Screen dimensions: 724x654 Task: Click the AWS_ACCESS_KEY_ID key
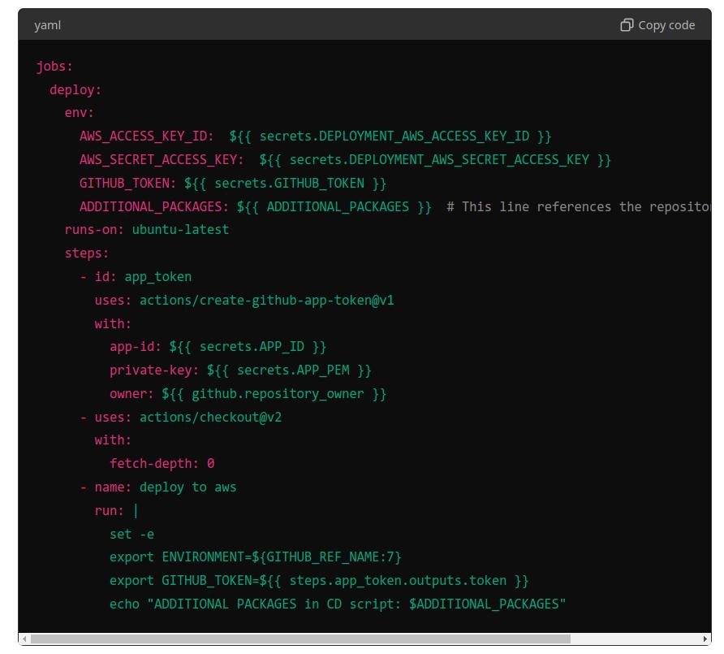pos(146,136)
